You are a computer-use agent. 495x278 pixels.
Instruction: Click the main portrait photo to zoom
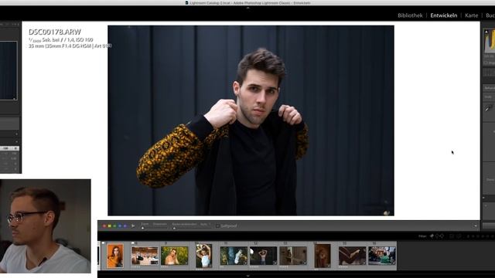click(x=251, y=120)
